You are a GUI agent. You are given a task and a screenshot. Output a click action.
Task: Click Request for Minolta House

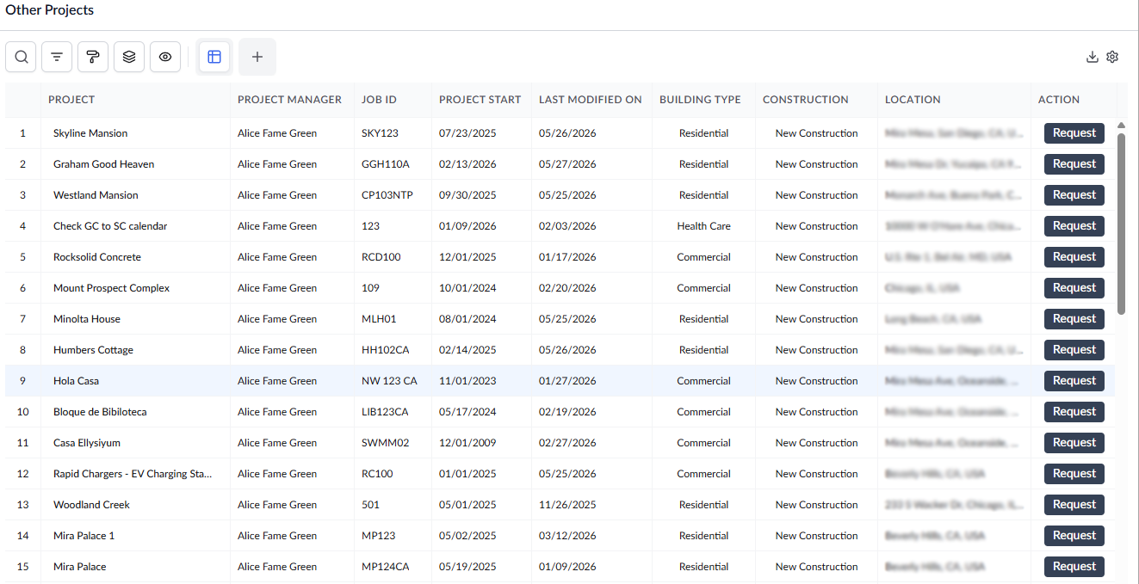pos(1074,319)
